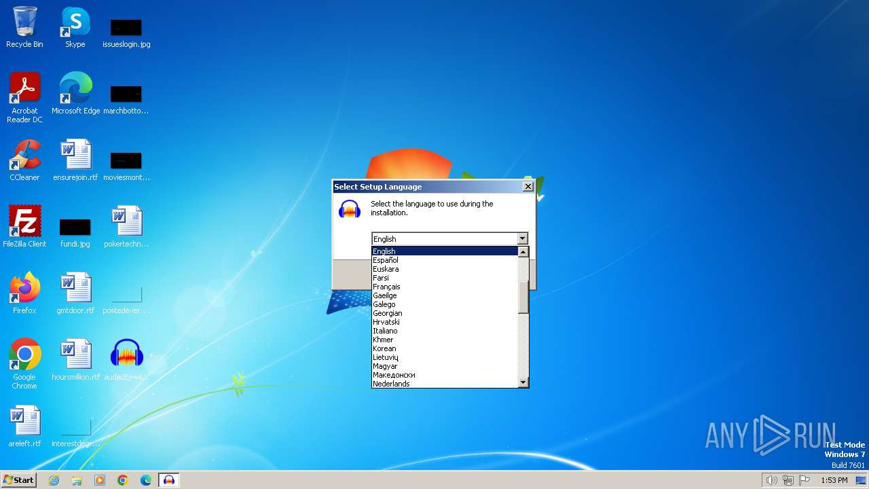Select gmtdoor.rtf document icon
This screenshot has width=869, height=489.
[75, 293]
